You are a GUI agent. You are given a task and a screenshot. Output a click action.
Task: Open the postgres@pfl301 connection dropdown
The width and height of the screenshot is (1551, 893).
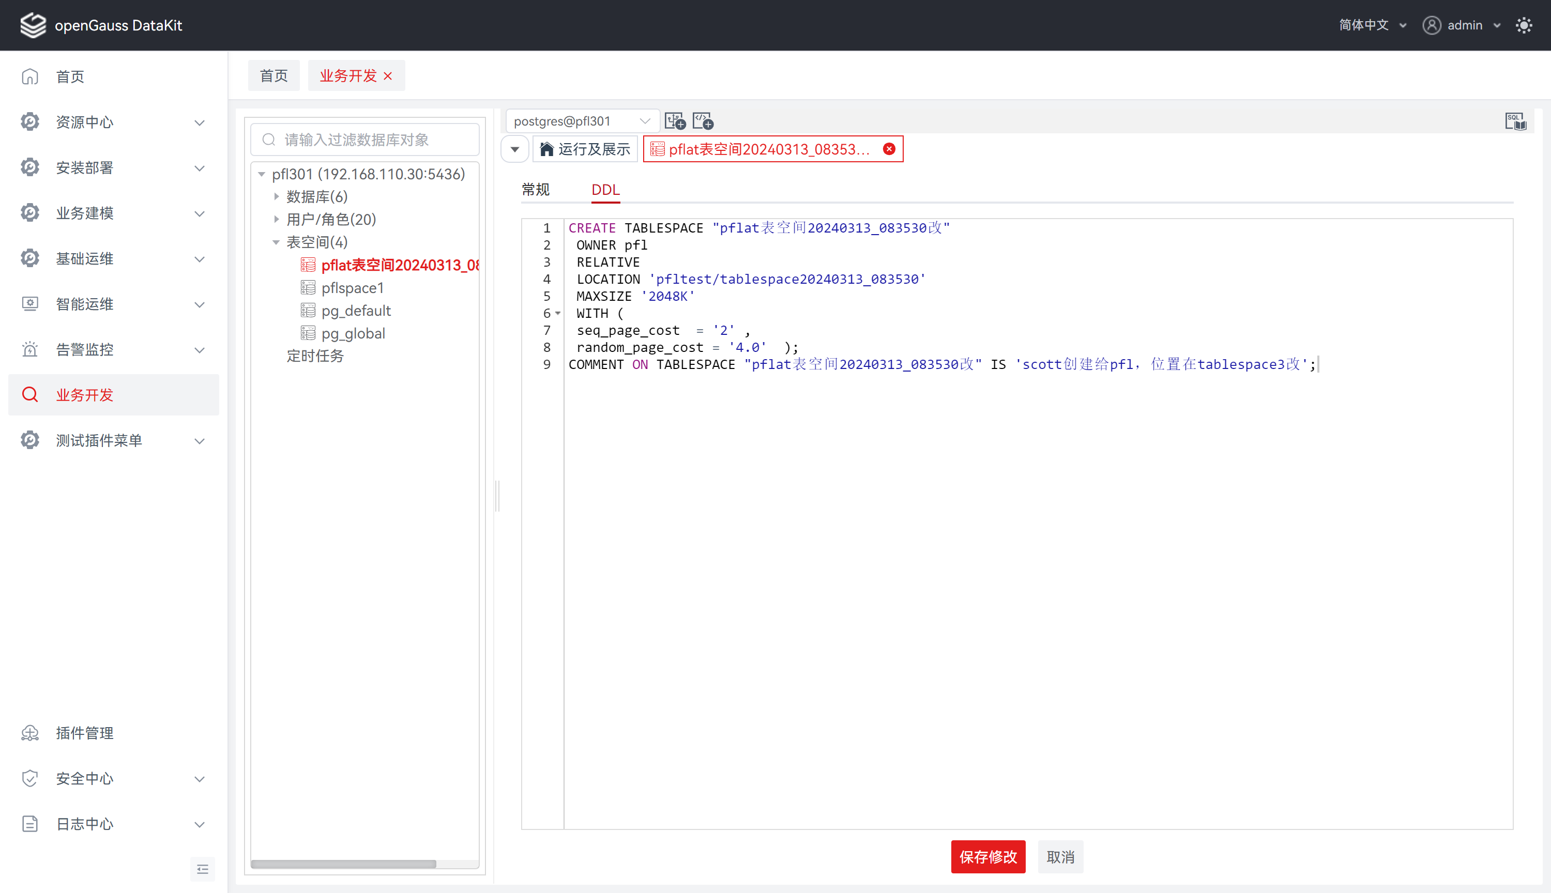tap(582, 121)
